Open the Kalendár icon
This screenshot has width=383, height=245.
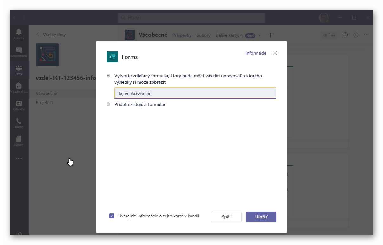click(x=19, y=103)
